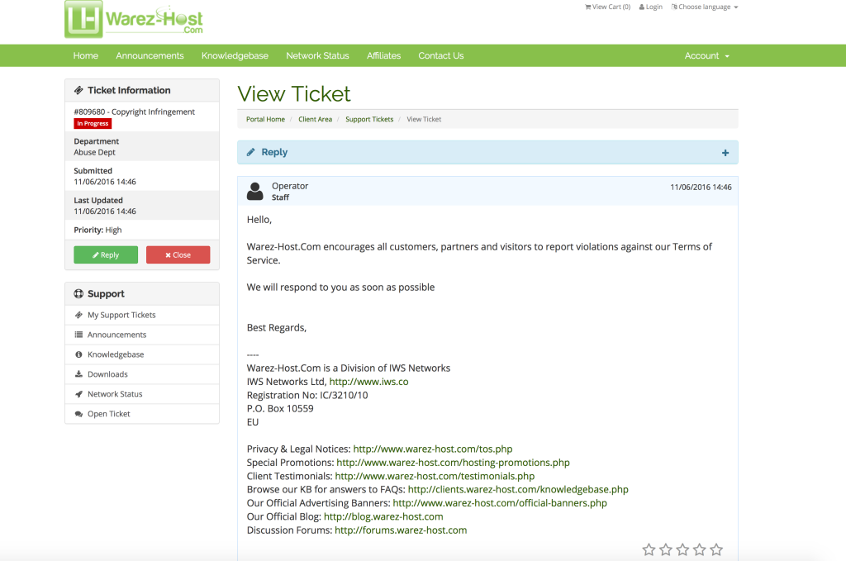The height and width of the screenshot is (561, 846).
Task: Click the Warez-Host.Com logo
Action: [134, 19]
